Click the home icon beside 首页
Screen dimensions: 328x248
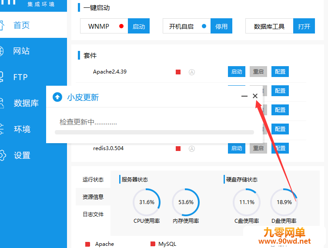point(2,25)
